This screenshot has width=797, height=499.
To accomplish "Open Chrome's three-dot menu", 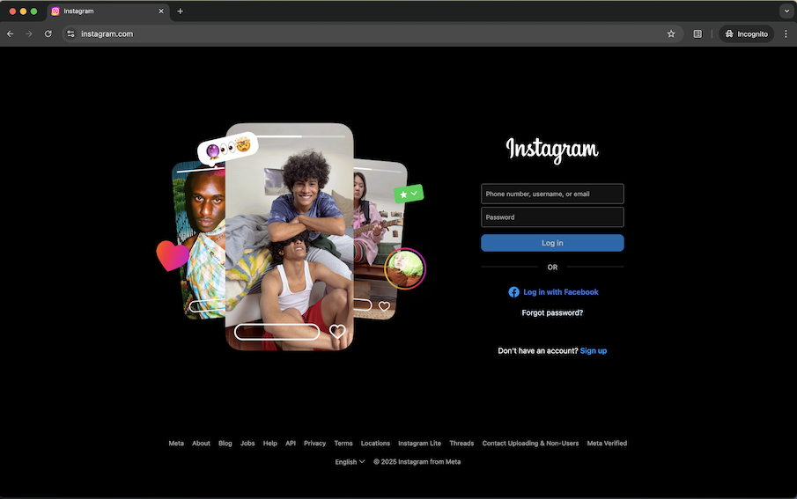I will [786, 34].
